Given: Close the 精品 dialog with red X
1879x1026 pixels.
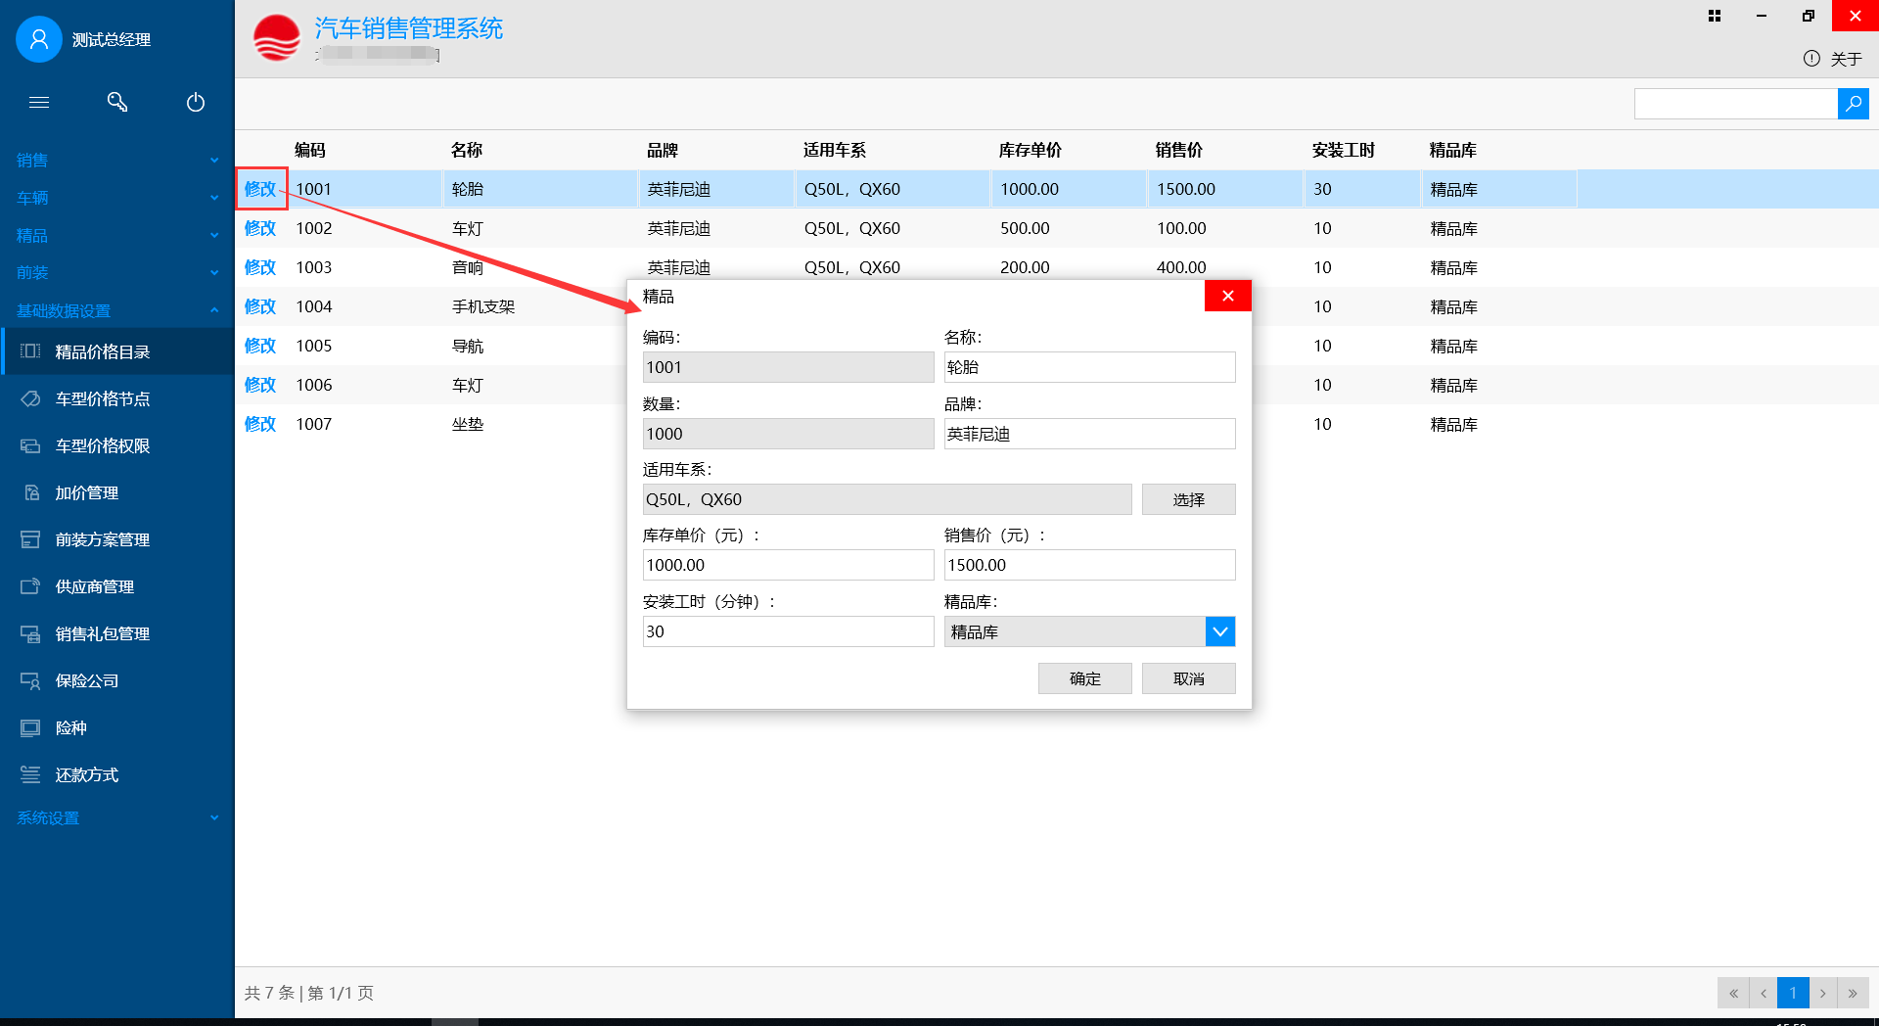Looking at the screenshot, I should [x=1227, y=296].
